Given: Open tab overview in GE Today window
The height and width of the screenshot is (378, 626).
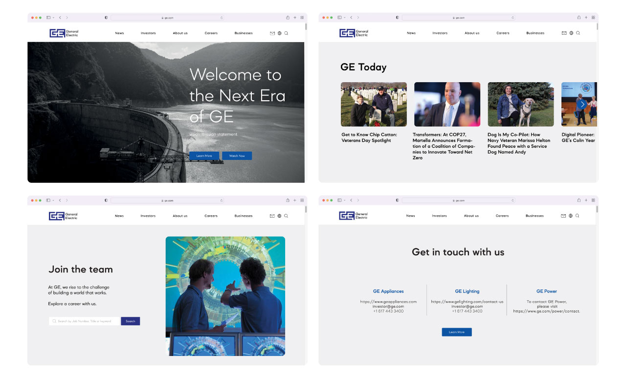Looking at the screenshot, I should pos(593,18).
